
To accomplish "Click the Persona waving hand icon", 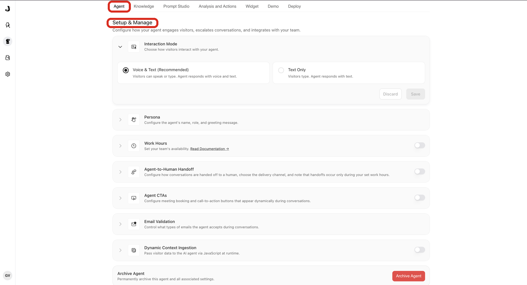I will (134, 120).
